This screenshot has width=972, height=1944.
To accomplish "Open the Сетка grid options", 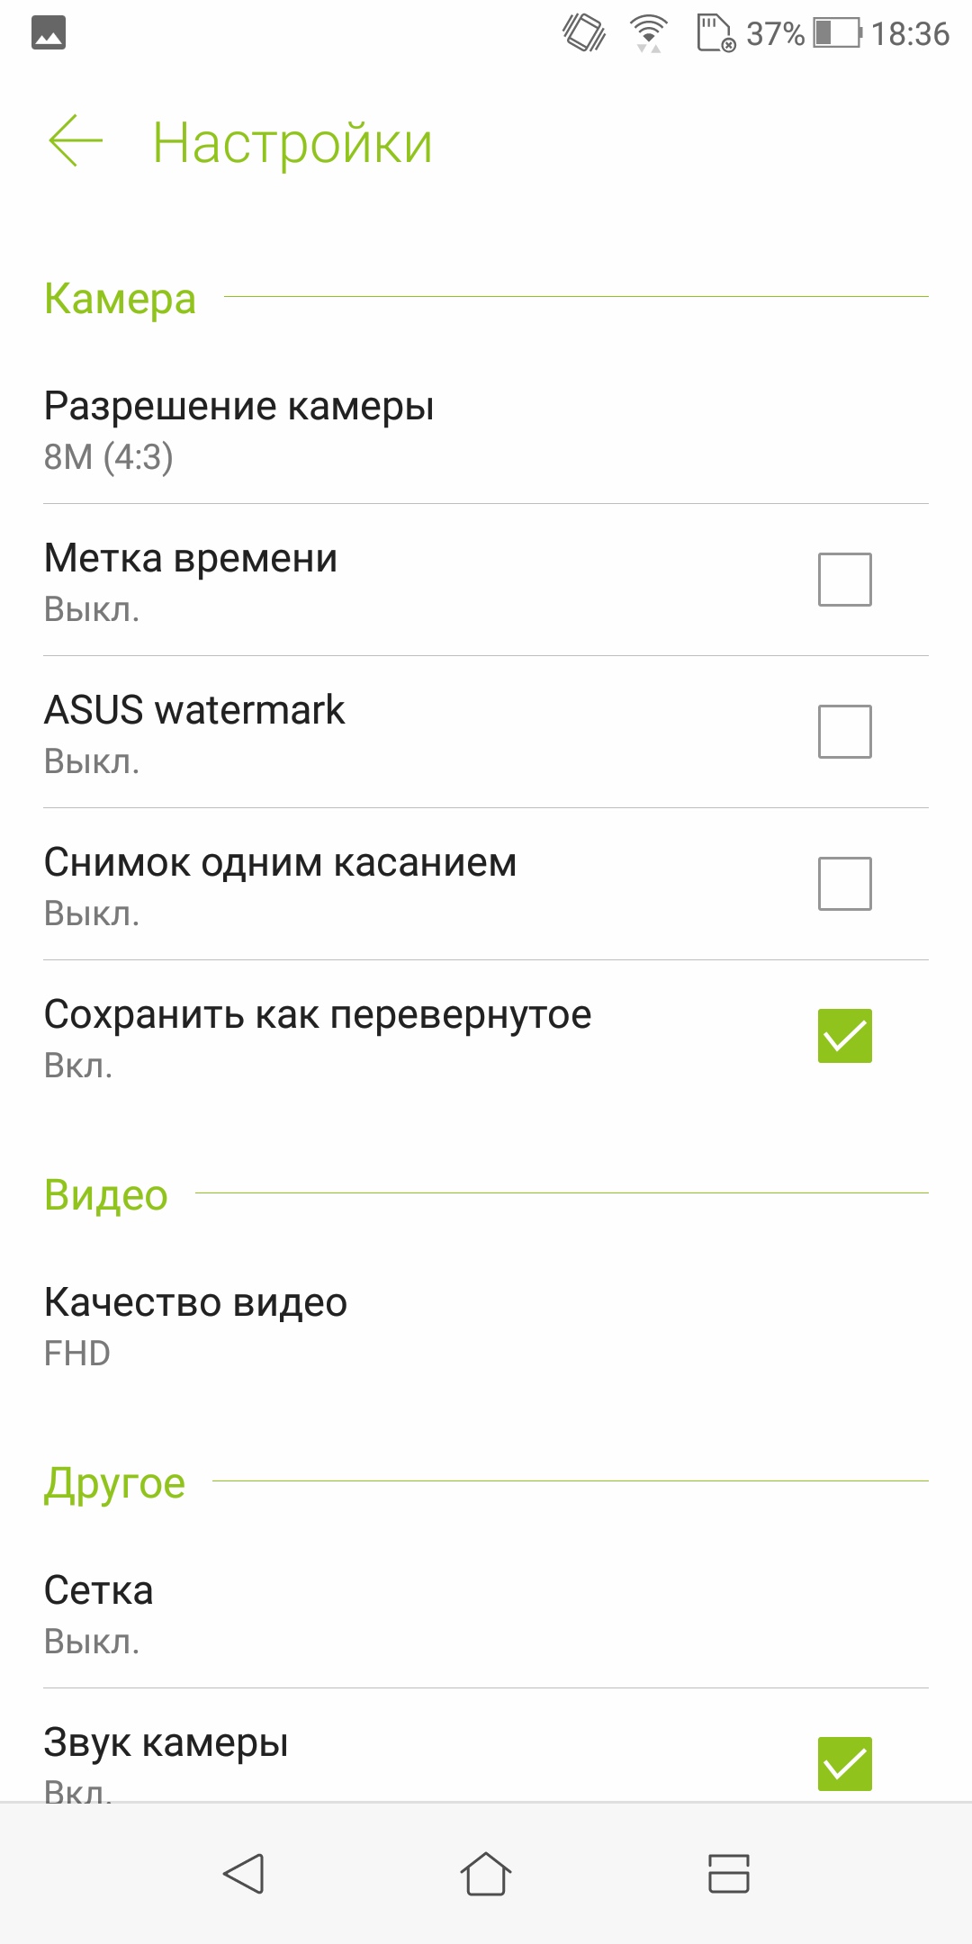I will coord(486,1615).
